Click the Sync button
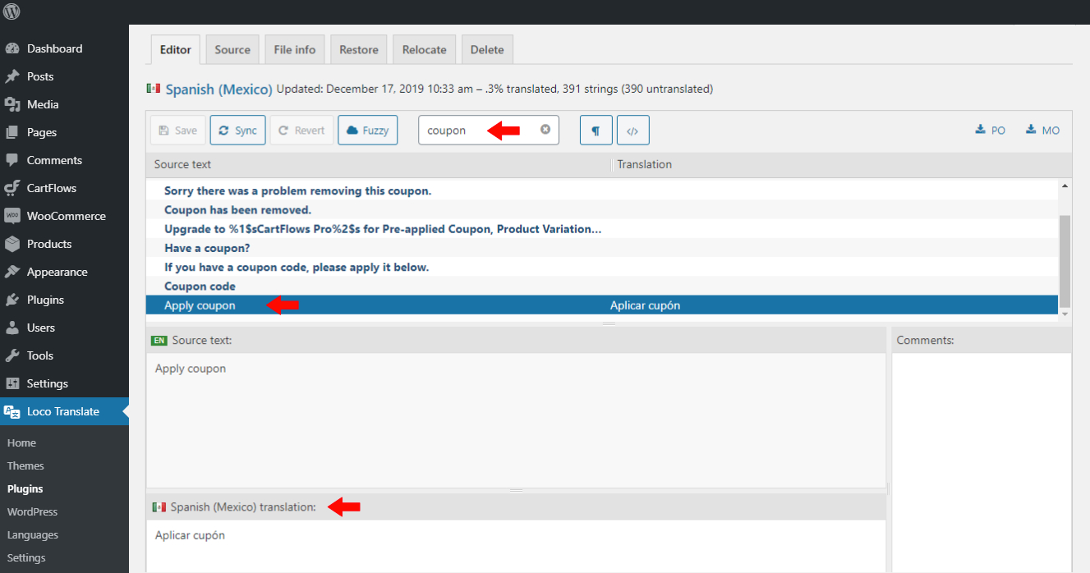1090x573 pixels. point(237,131)
